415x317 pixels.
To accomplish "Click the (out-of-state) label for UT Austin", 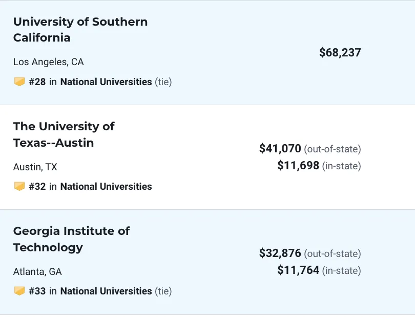I will pos(333,149).
